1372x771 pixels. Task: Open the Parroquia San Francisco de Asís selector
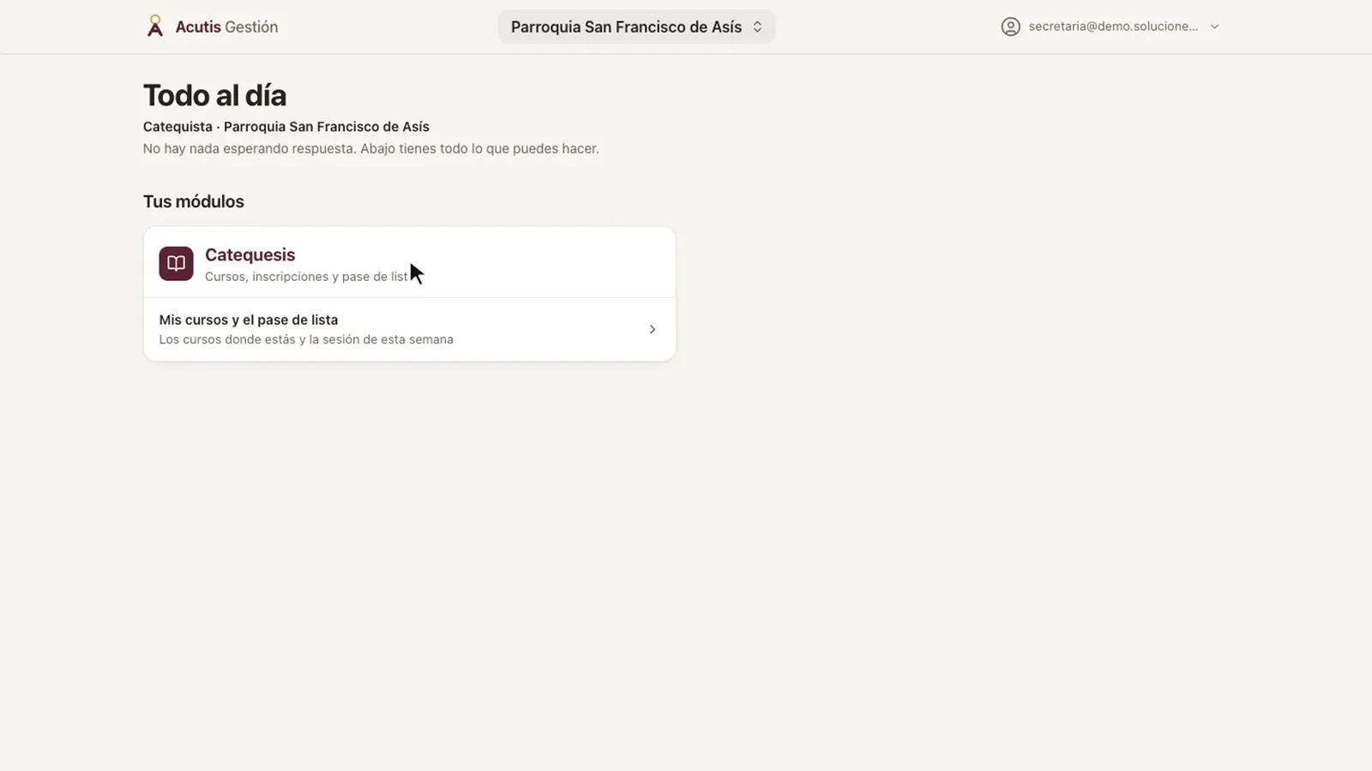(636, 27)
